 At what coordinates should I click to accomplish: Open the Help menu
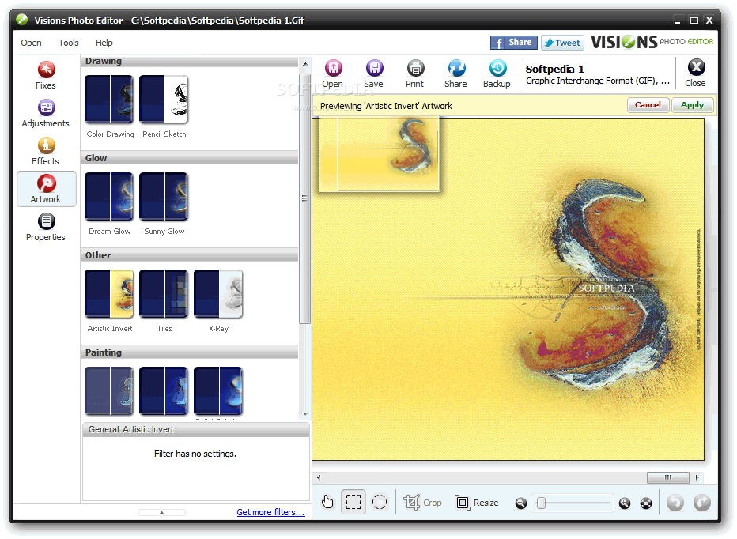pyautogui.click(x=104, y=43)
